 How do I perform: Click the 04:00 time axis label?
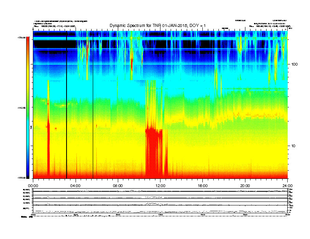pos(76,186)
